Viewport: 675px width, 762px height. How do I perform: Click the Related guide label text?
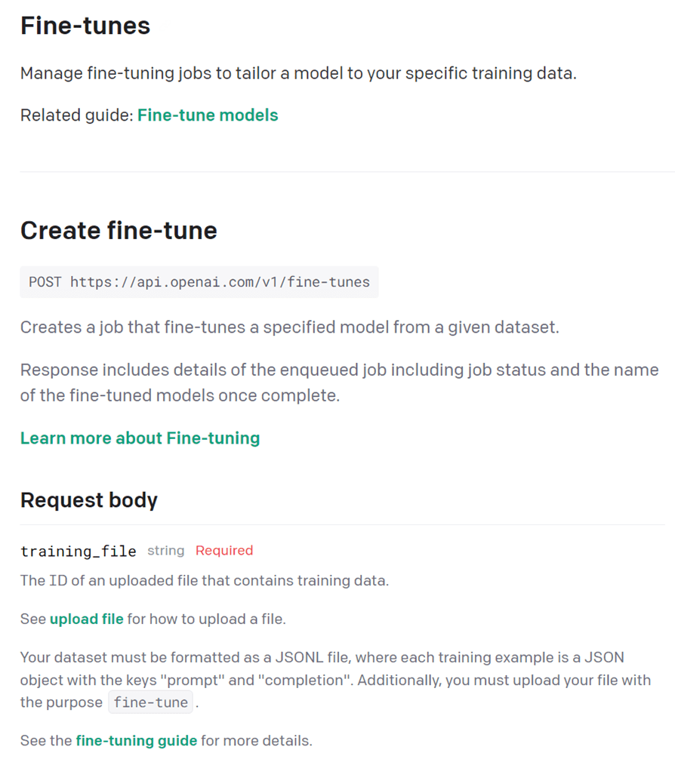click(x=76, y=115)
